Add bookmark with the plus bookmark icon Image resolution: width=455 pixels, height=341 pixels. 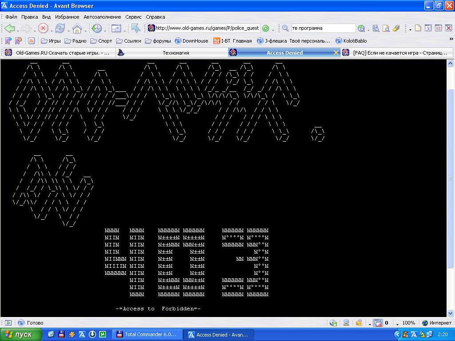[x=8, y=41]
